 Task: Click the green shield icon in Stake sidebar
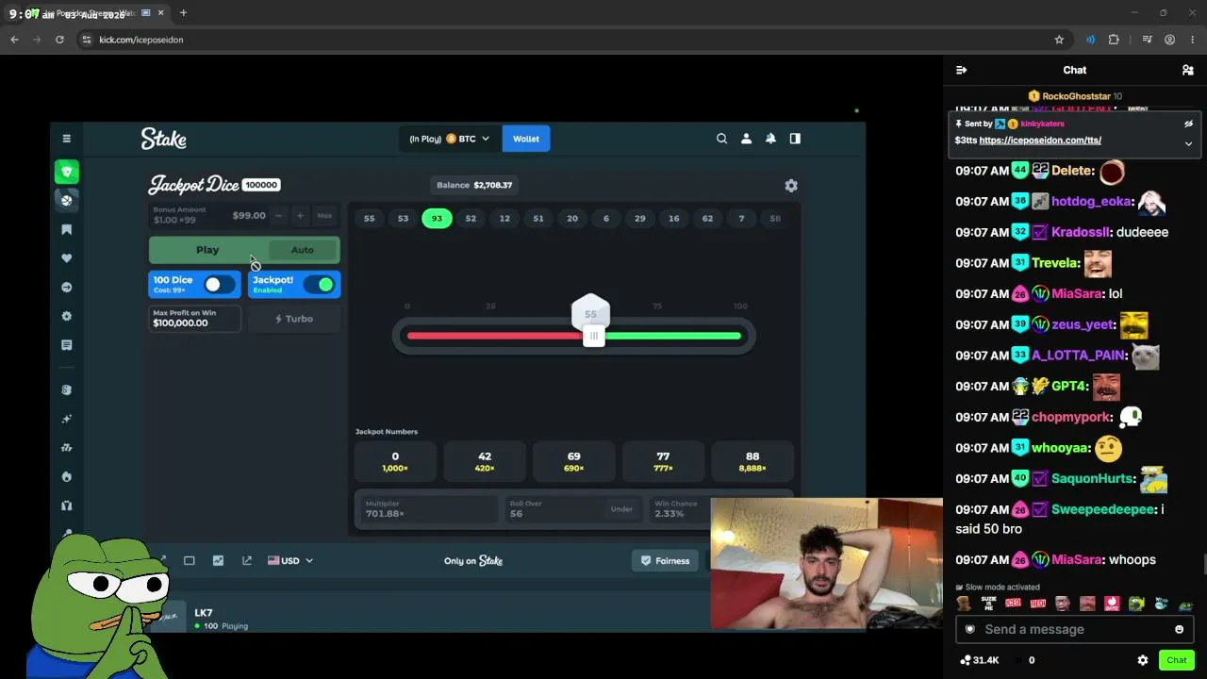pos(66,172)
